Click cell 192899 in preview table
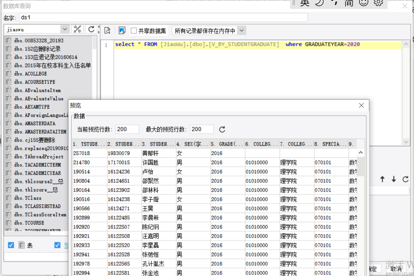This screenshot has height=276, width=414. [90, 217]
